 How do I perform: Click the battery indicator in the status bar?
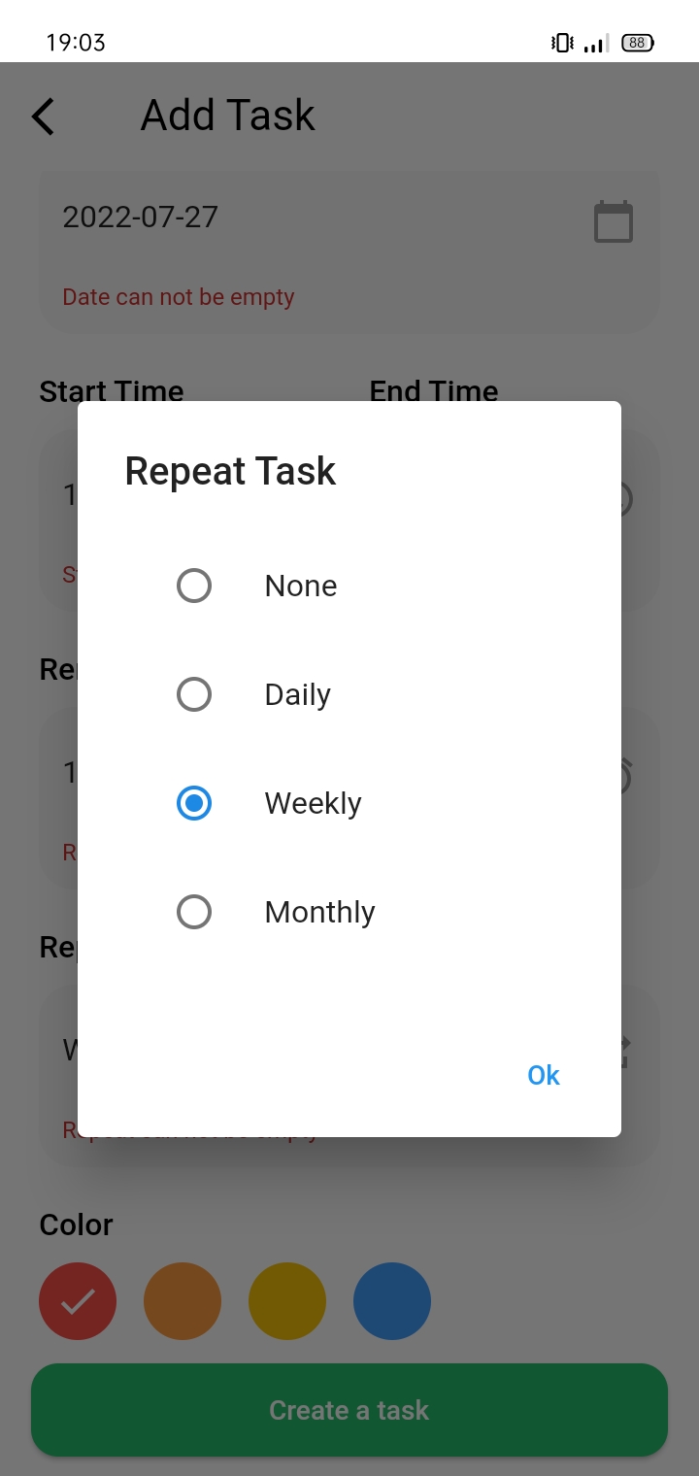(x=636, y=42)
